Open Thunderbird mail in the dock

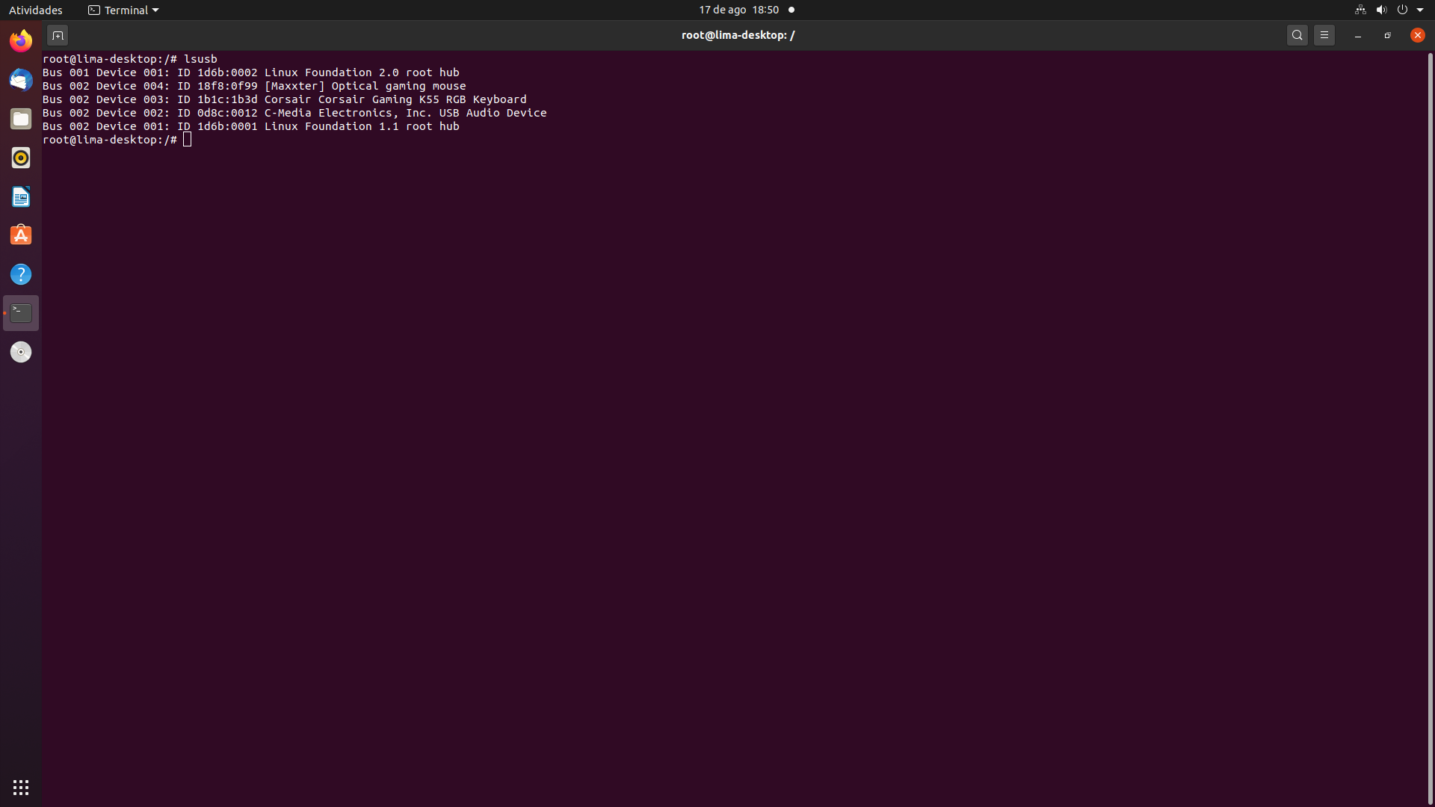(21, 80)
